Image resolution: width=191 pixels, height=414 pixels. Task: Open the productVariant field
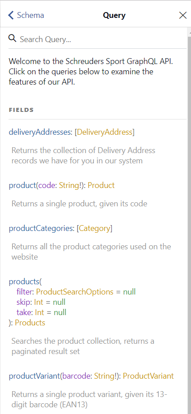tap(34, 376)
